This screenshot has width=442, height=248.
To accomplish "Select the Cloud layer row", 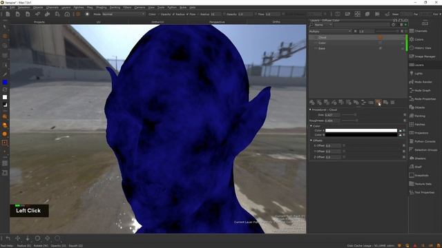I will (x=357, y=37).
